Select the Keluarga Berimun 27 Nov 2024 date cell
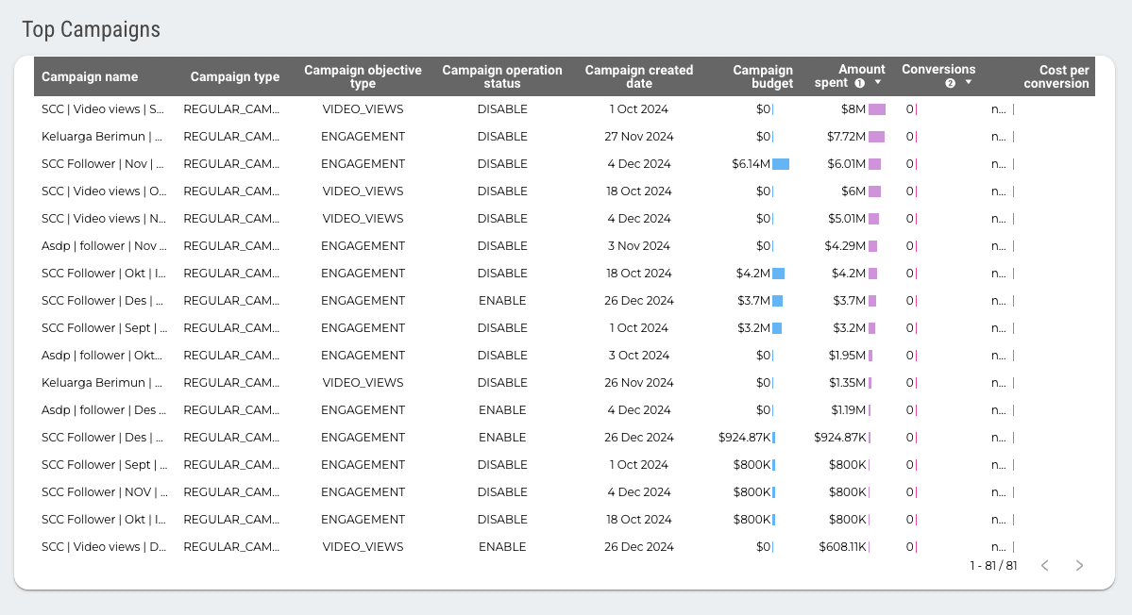The image size is (1132, 615). click(639, 137)
